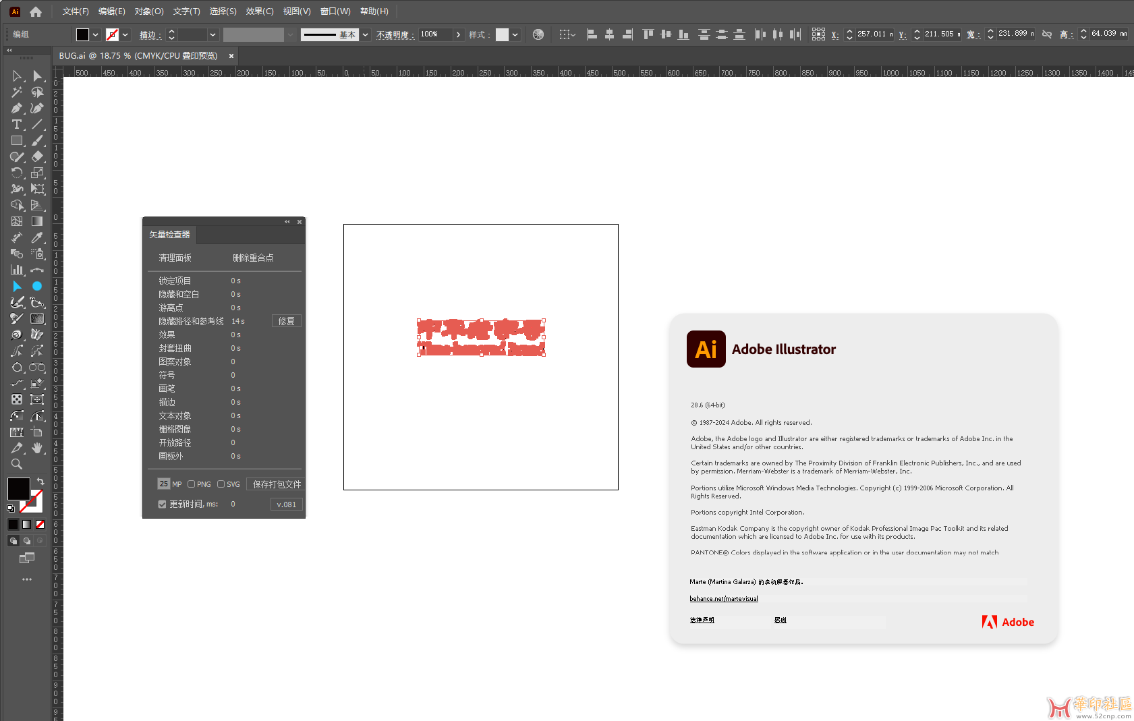Select the Type tool
This screenshot has height=721, width=1134.
coord(17,125)
